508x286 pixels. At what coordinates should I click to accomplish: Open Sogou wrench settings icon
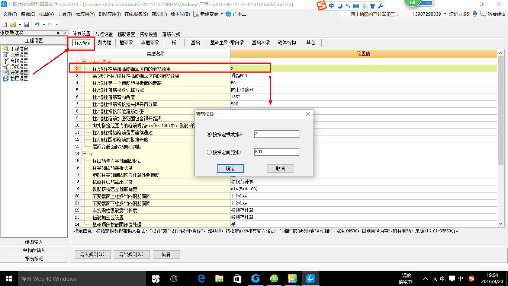point(380,6)
